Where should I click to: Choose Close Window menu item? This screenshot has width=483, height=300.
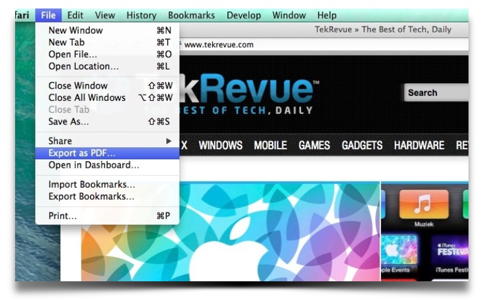[107, 86]
